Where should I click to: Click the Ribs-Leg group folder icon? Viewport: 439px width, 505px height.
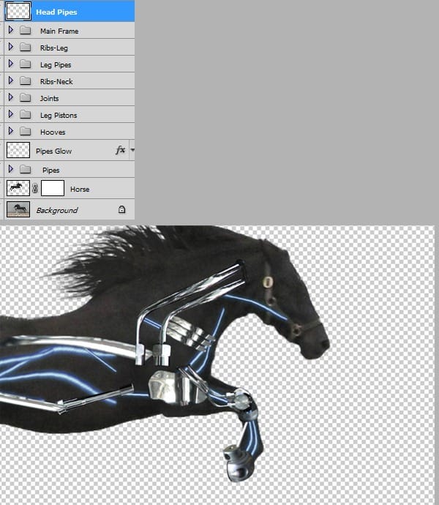point(25,48)
